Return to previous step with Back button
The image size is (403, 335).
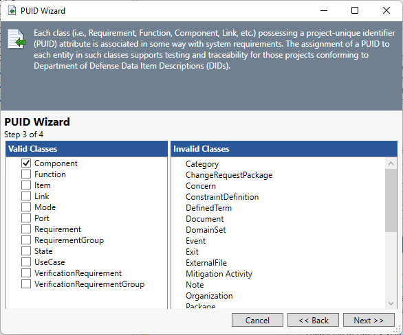tap(313, 320)
